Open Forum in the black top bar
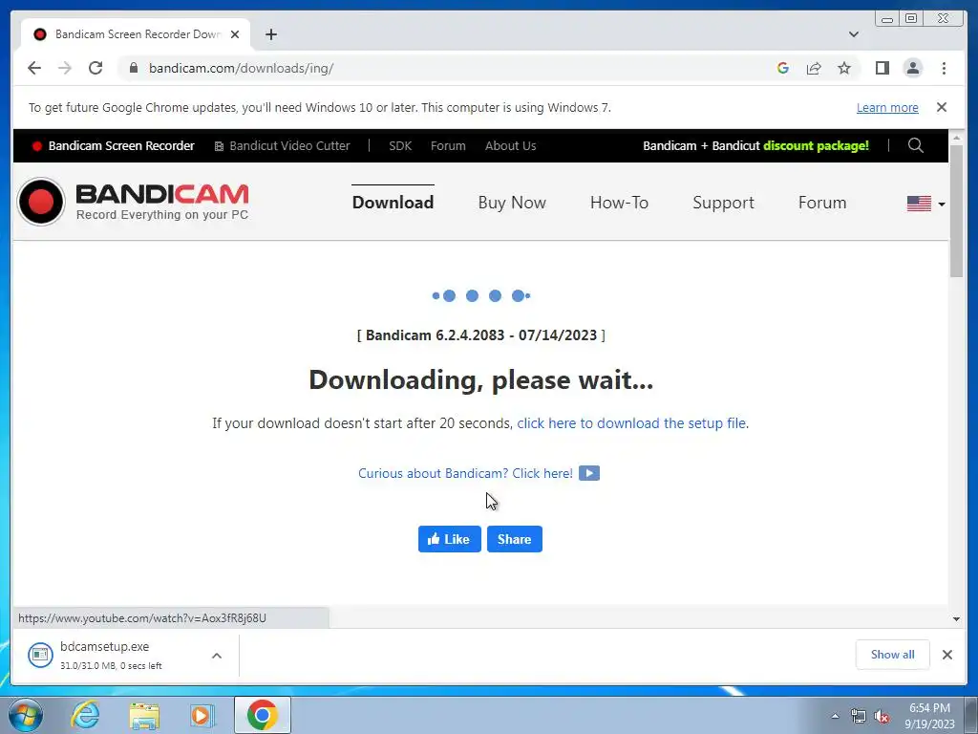Viewport: 978px width, 734px height. pos(448,145)
